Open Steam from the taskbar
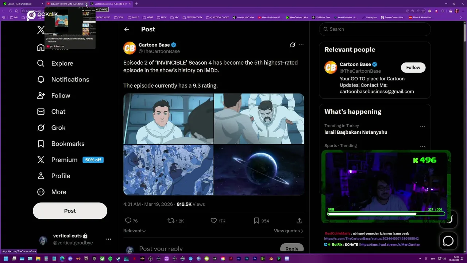Image resolution: width=467 pixels, height=263 pixels. click(118, 259)
